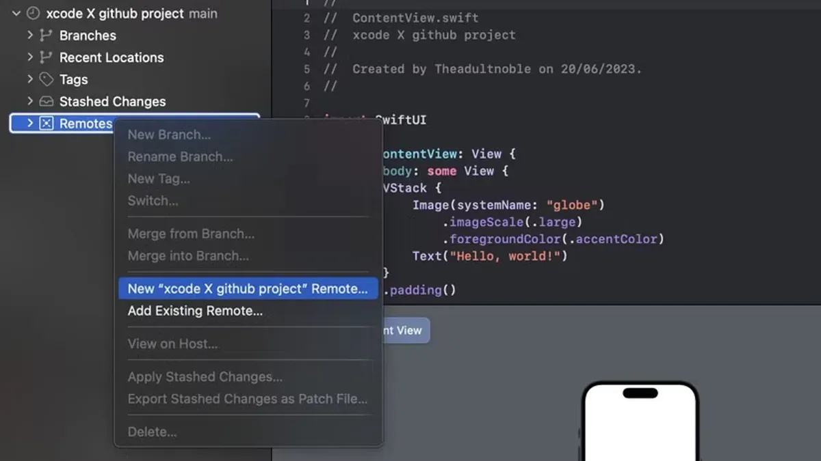
Task: Expand the Branches tree row
Action: (x=30, y=35)
